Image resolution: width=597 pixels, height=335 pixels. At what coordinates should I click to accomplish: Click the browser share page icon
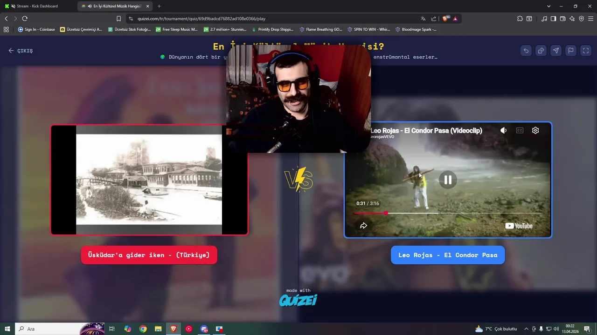point(434,19)
